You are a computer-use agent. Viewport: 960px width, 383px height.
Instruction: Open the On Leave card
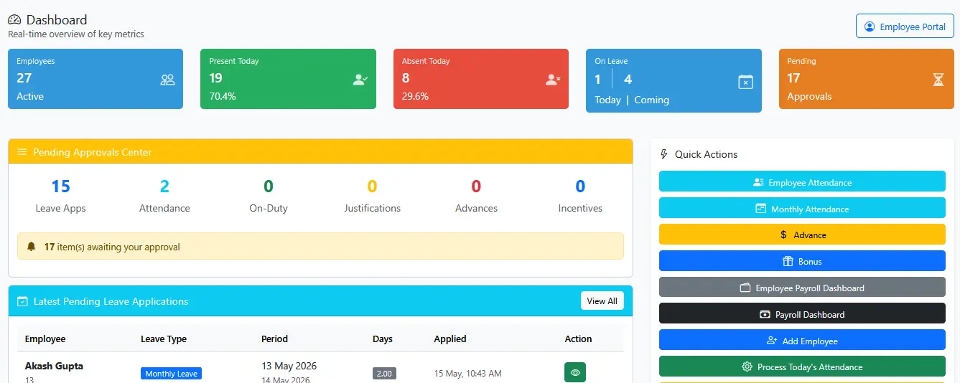[674, 80]
